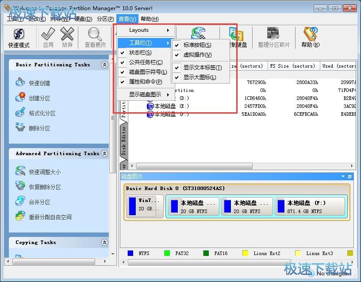Click the pale yellow Linux Ext3 swatch
The image size is (361, 282).
click(298, 253)
